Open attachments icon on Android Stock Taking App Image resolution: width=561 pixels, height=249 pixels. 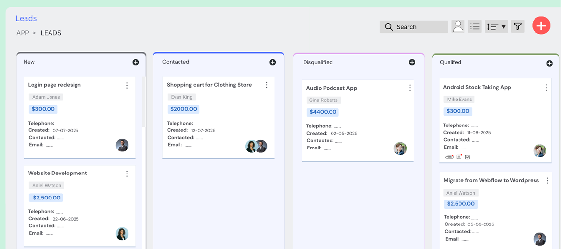coord(449,157)
